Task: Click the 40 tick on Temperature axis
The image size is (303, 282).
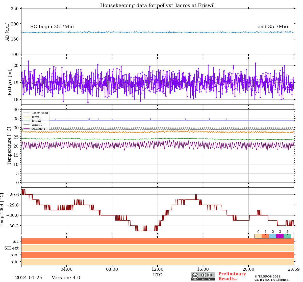Action: pos(16,110)
